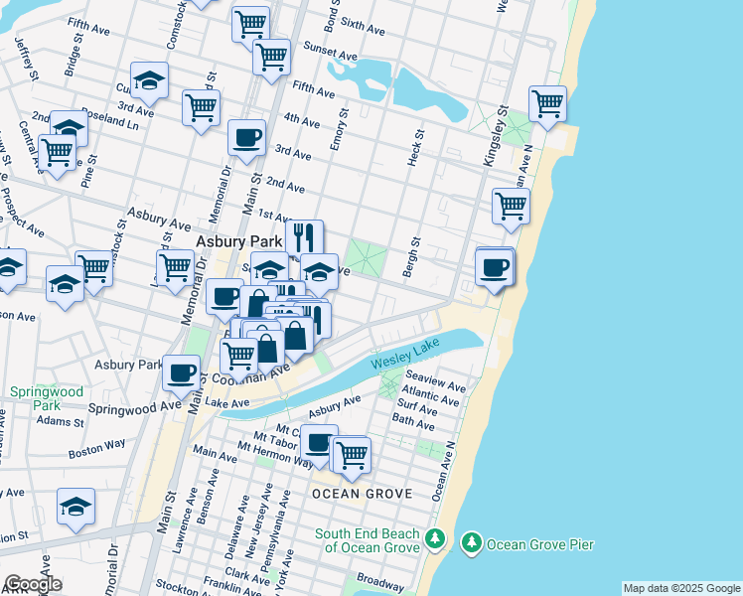The width and height of the screenshot is (743, 596).
Task: Select the coffee cup marker near Springwood Ave
Action: coord(181,372)
